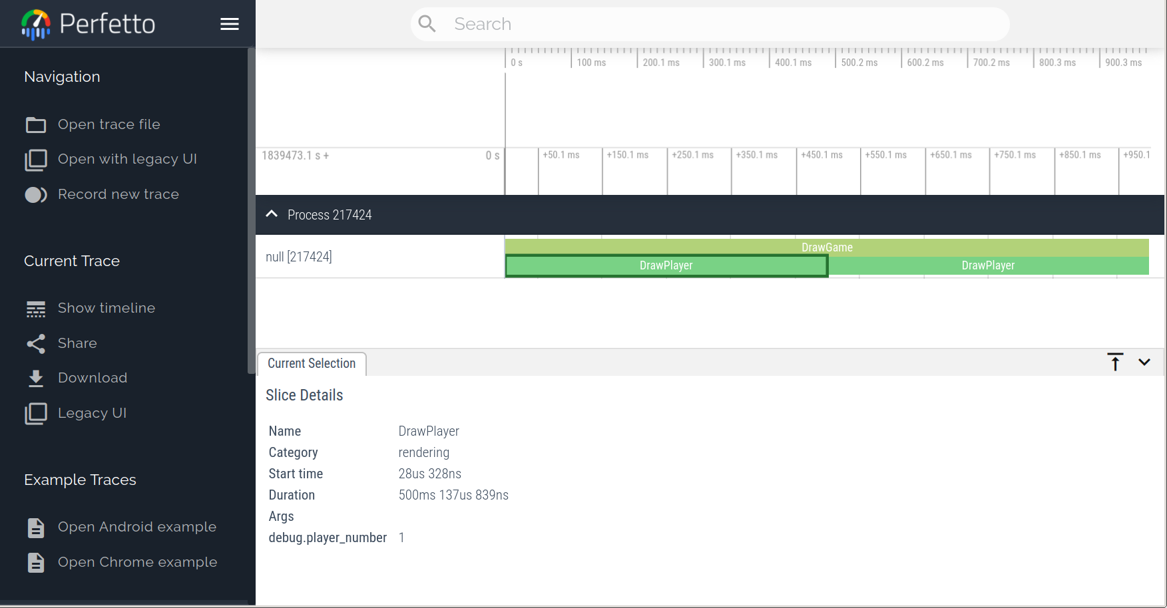The image size is (1167, 608).
Task: Click the search magnifier icon
Action: 427,23
